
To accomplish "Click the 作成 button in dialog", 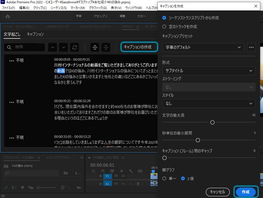I will pos(245,191).
